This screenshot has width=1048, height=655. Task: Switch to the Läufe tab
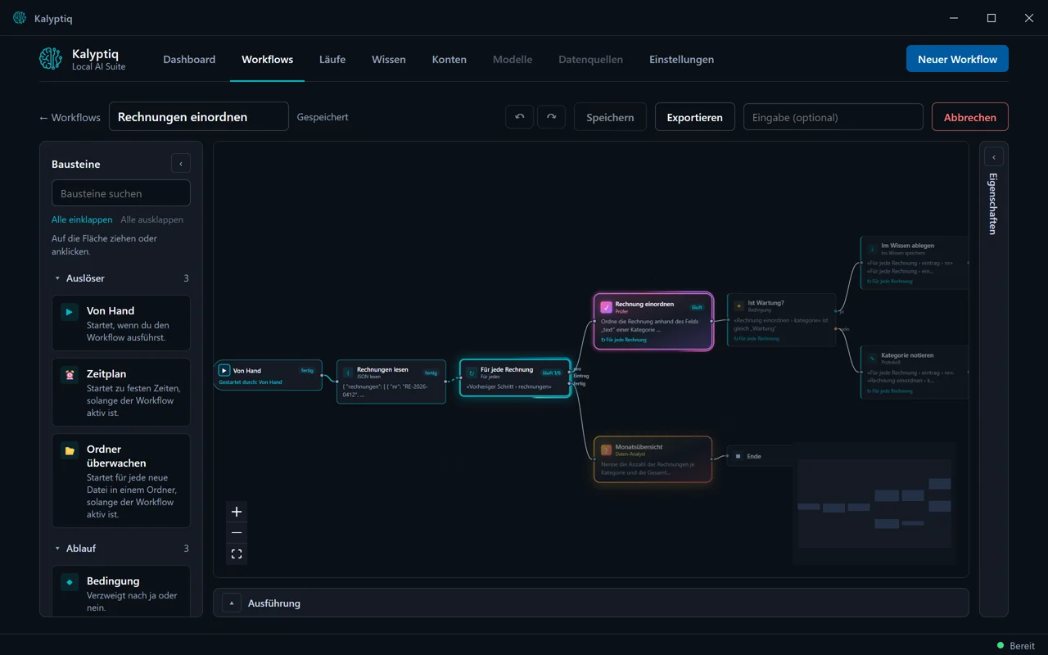coord(332,60)
